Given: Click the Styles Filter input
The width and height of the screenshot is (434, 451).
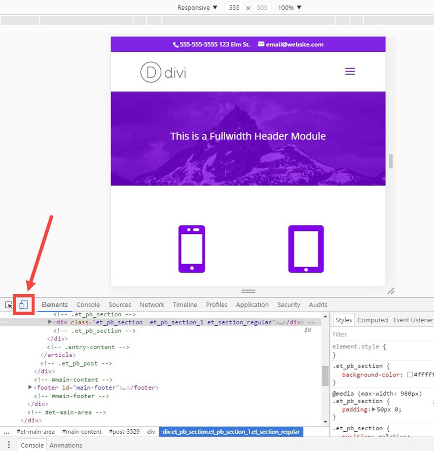Looking at the screenshot, I should (382, 334).
